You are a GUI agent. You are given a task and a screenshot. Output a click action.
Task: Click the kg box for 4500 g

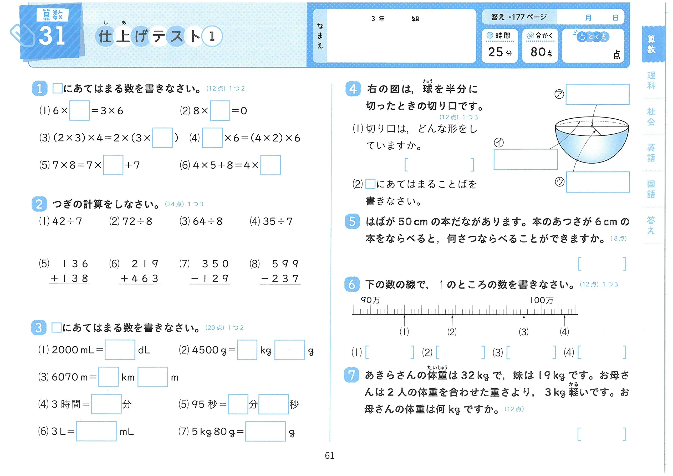pos(247,350)
